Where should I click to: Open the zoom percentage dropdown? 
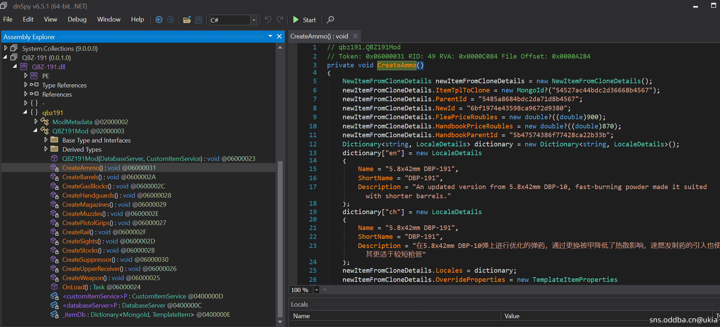(316, 290)
